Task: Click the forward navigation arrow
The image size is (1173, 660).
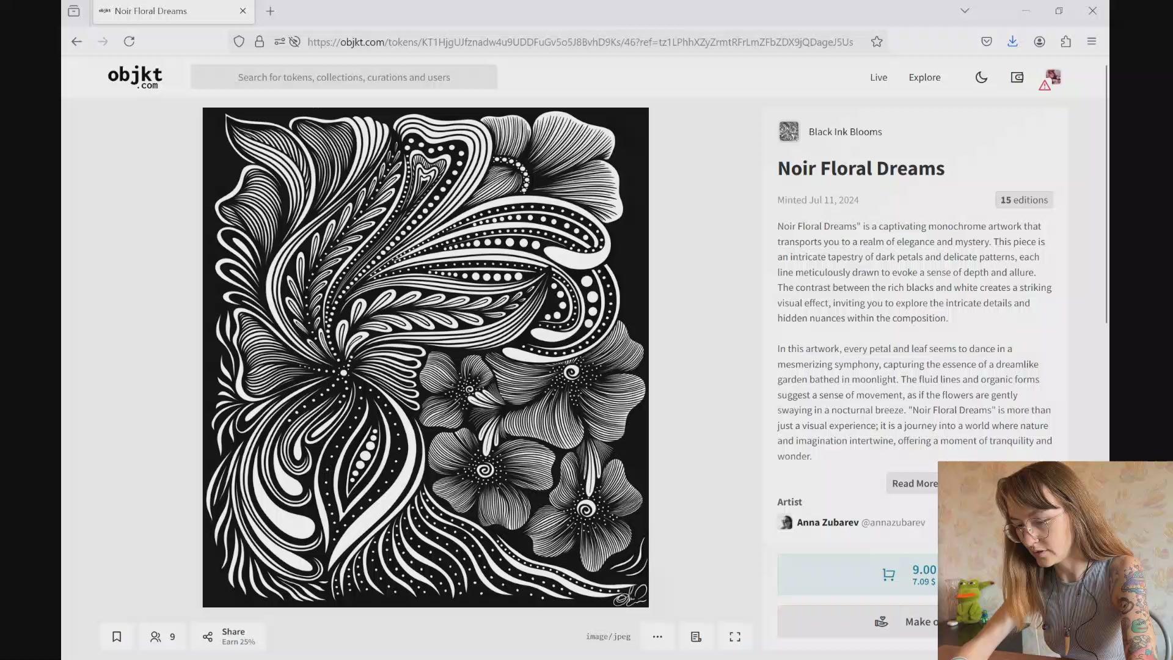Action: [103, 42]
